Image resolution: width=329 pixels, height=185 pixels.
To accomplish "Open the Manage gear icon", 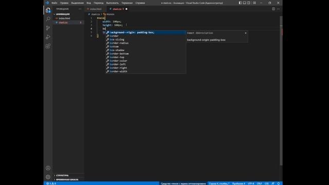I will (x=48, y=177).
